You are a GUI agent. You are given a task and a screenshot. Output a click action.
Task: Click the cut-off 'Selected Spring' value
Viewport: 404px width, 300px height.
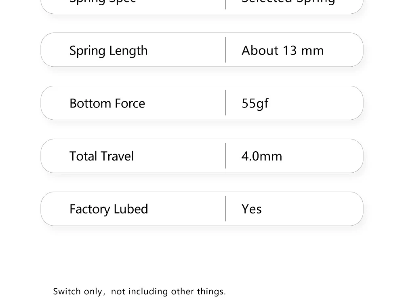coord(288,2)
